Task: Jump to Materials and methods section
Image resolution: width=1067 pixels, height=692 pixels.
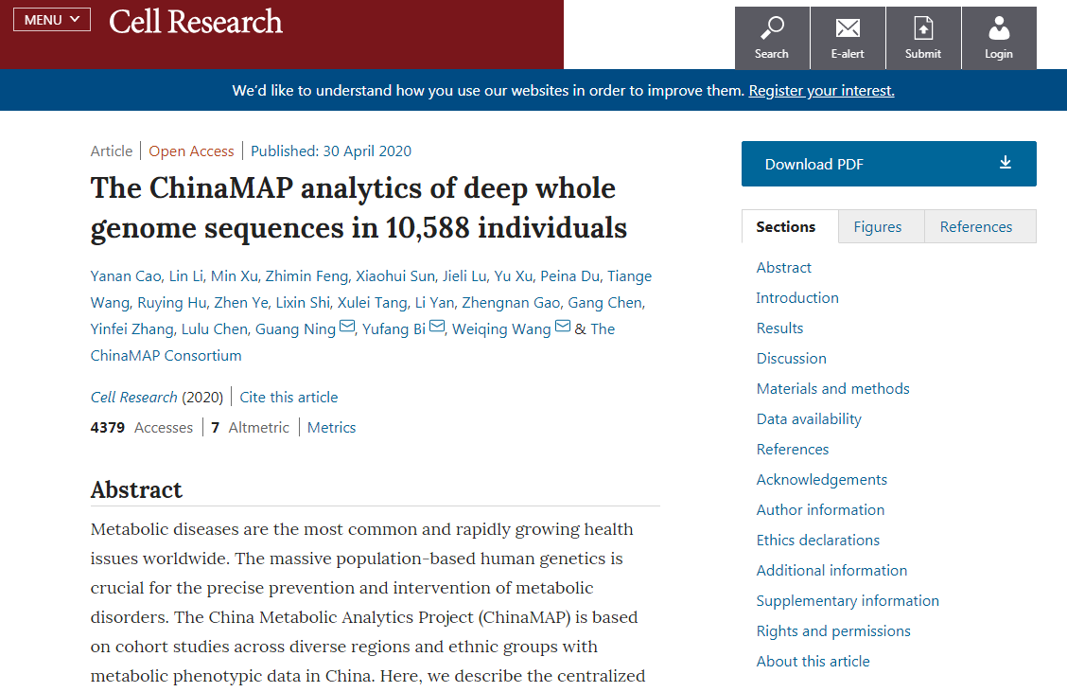Action: click(832, 388)
